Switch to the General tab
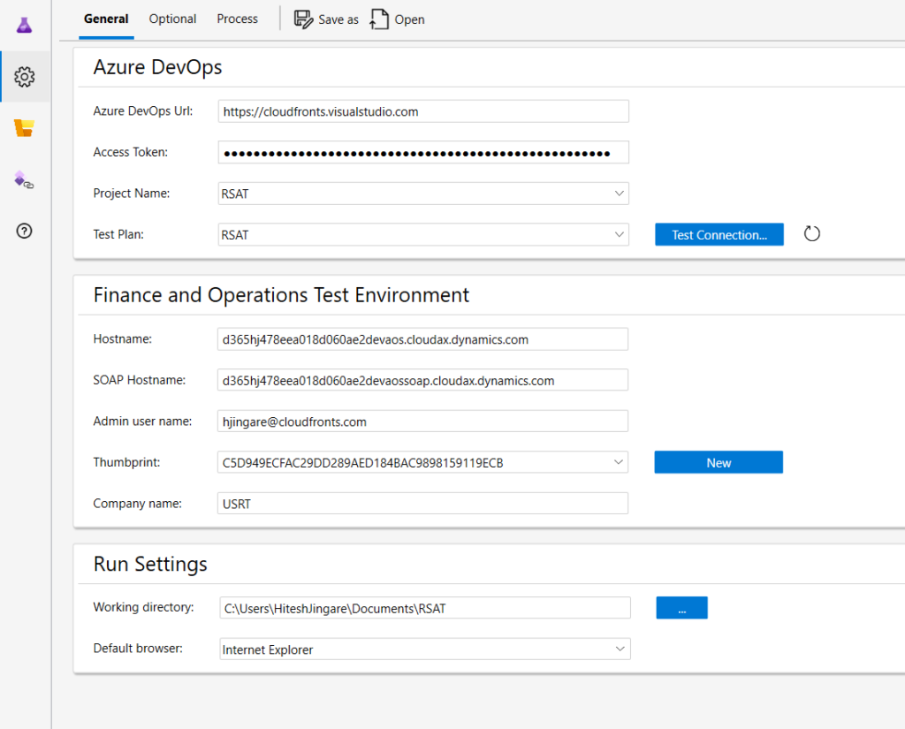Viewport: 905px width, 729px height. (x=106, y=19)
